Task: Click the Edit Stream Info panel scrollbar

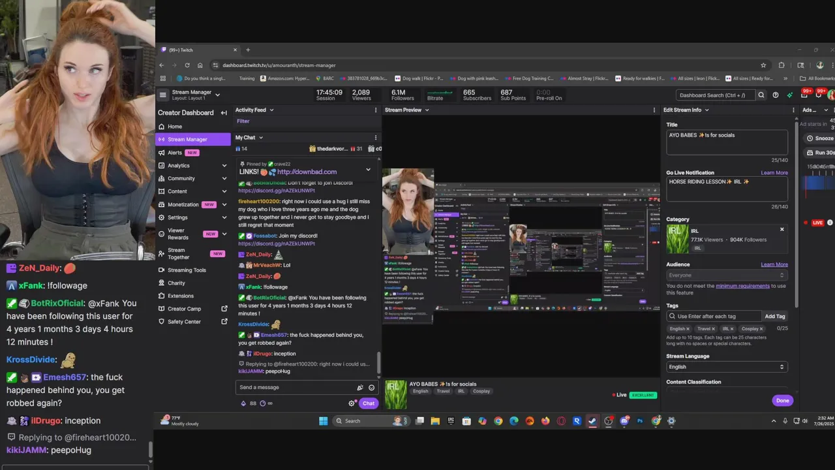Action: pos(796,215)
